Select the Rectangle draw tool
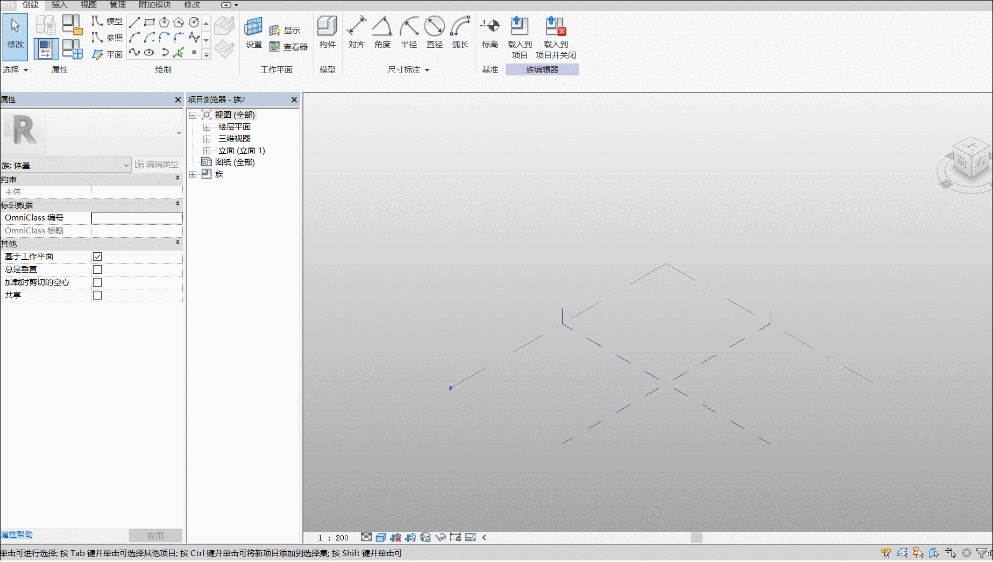Image resolution: width=993 pixels, height=562 pixels. [150, 22]
